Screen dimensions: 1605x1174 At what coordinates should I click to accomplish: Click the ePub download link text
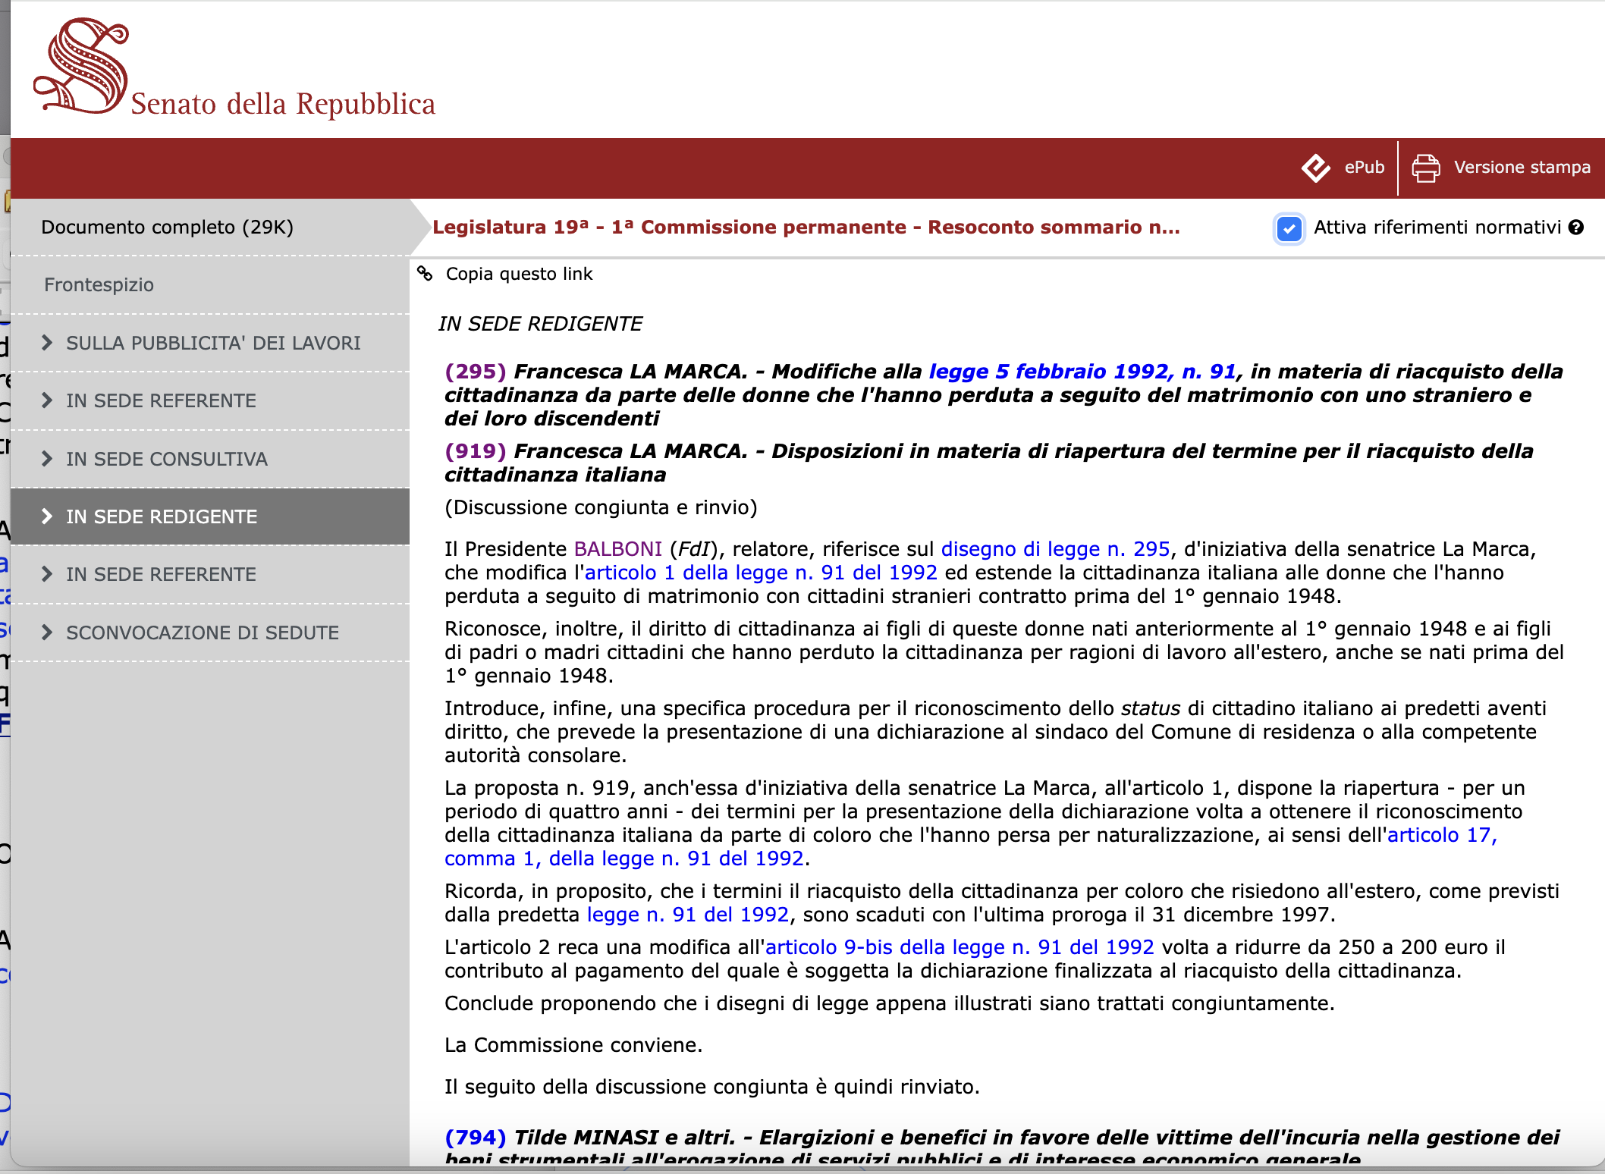1365,168
